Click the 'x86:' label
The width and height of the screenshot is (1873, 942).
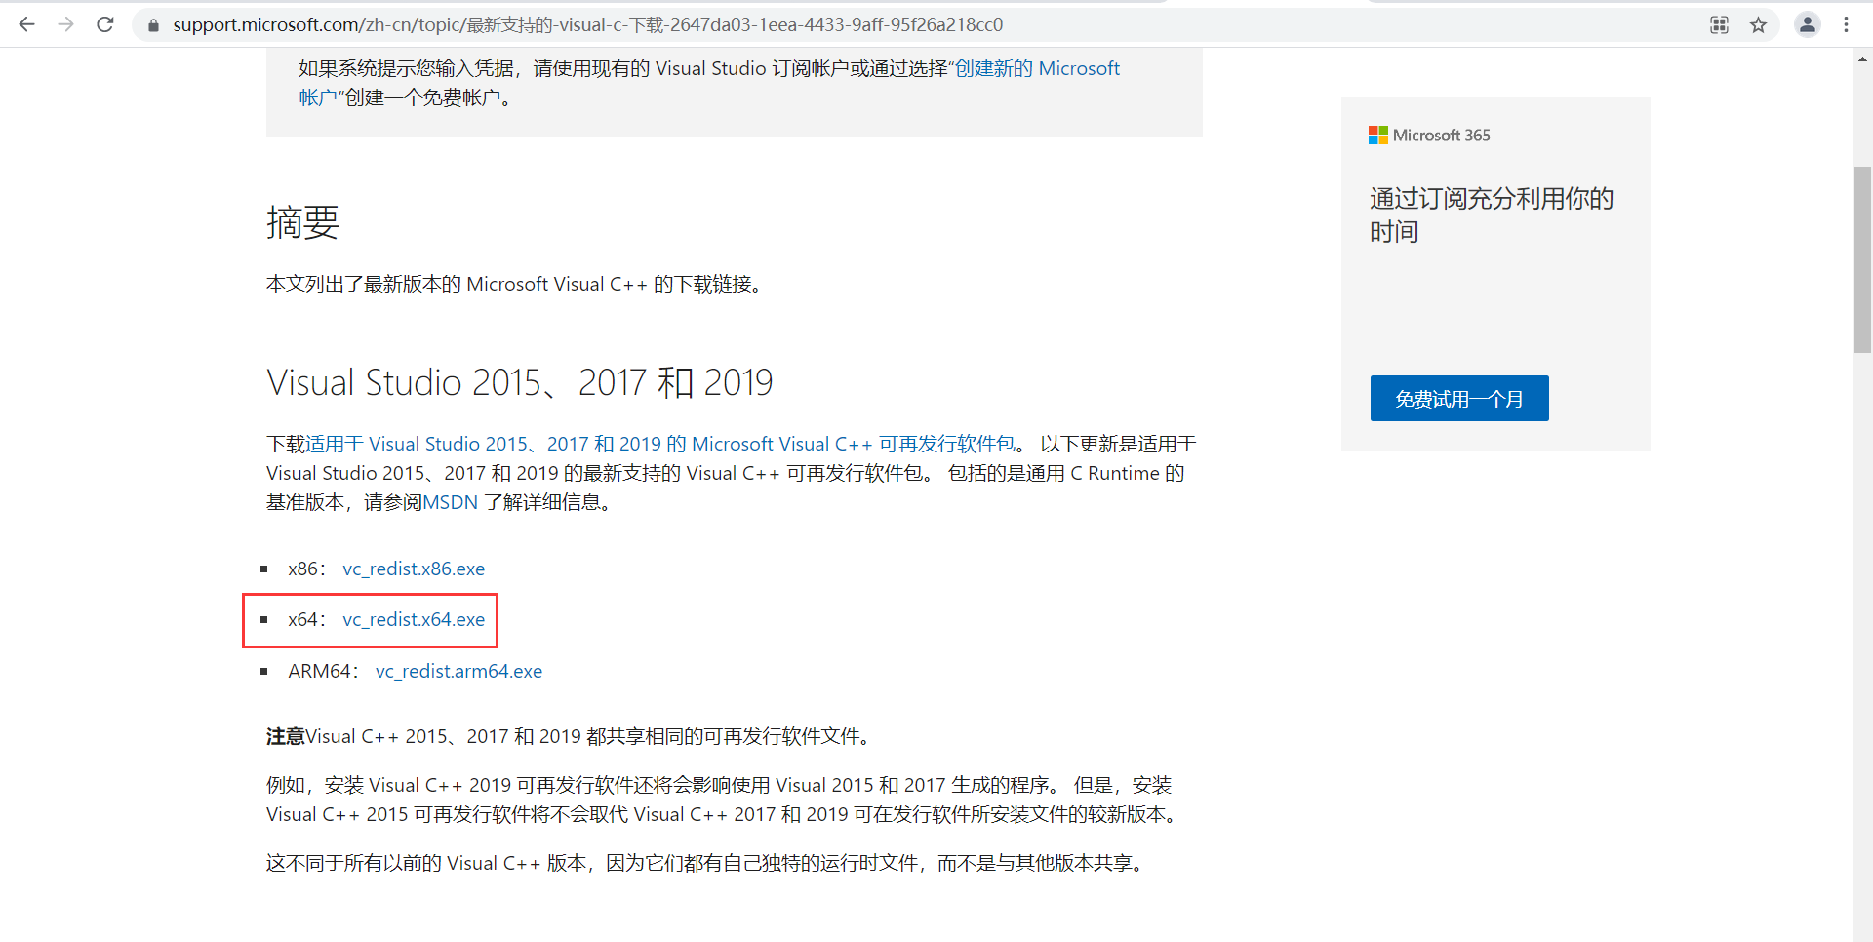point(306,569)
